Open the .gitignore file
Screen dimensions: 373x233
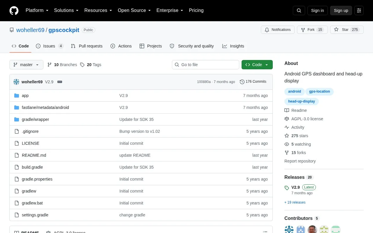coord(30,131)
